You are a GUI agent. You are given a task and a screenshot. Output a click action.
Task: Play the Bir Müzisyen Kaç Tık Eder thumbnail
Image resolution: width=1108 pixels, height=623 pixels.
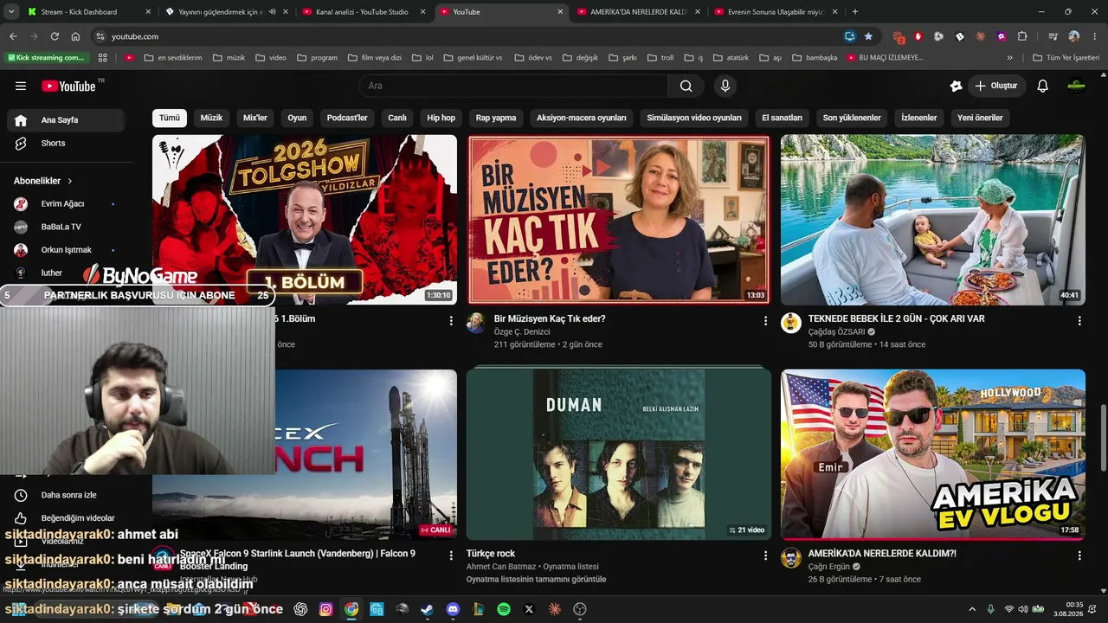point(618,220)
